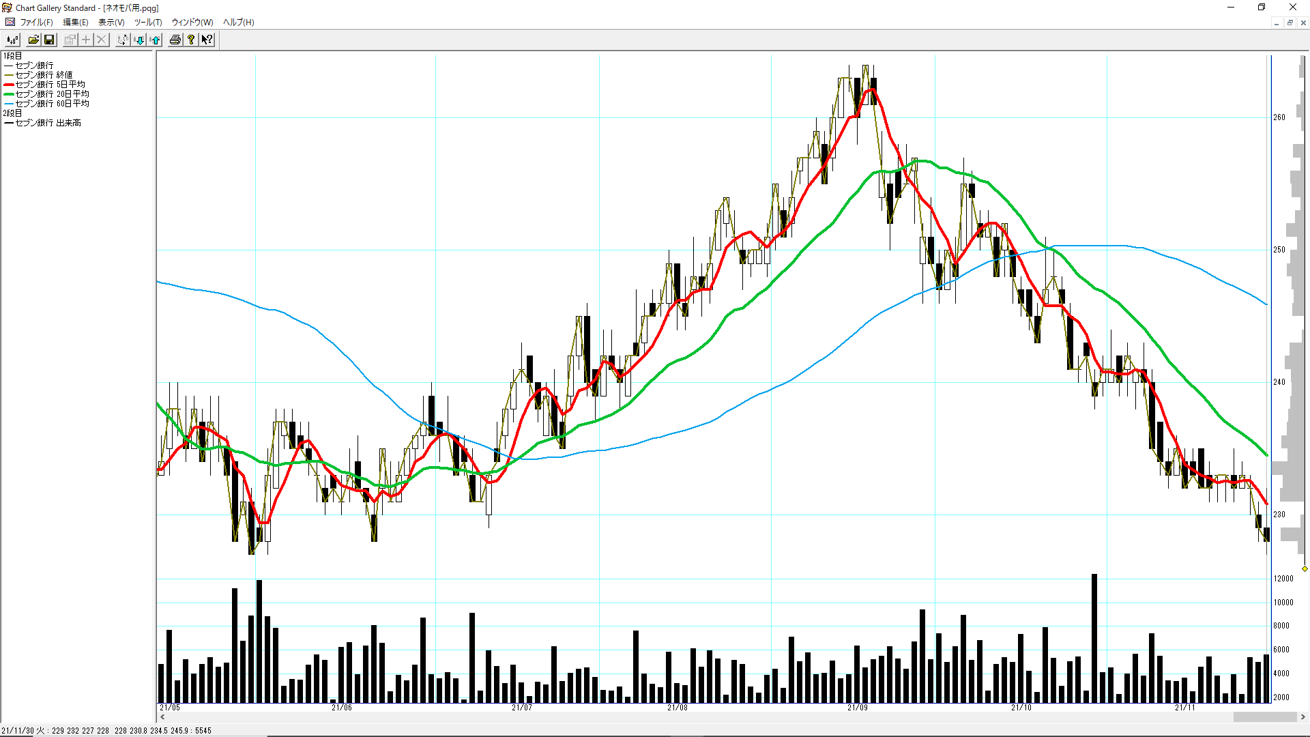This screenshot has height=737, width=1310.
Task: Select the セブン銀行 60日平均 legend entry
Action: click(52, 104)
